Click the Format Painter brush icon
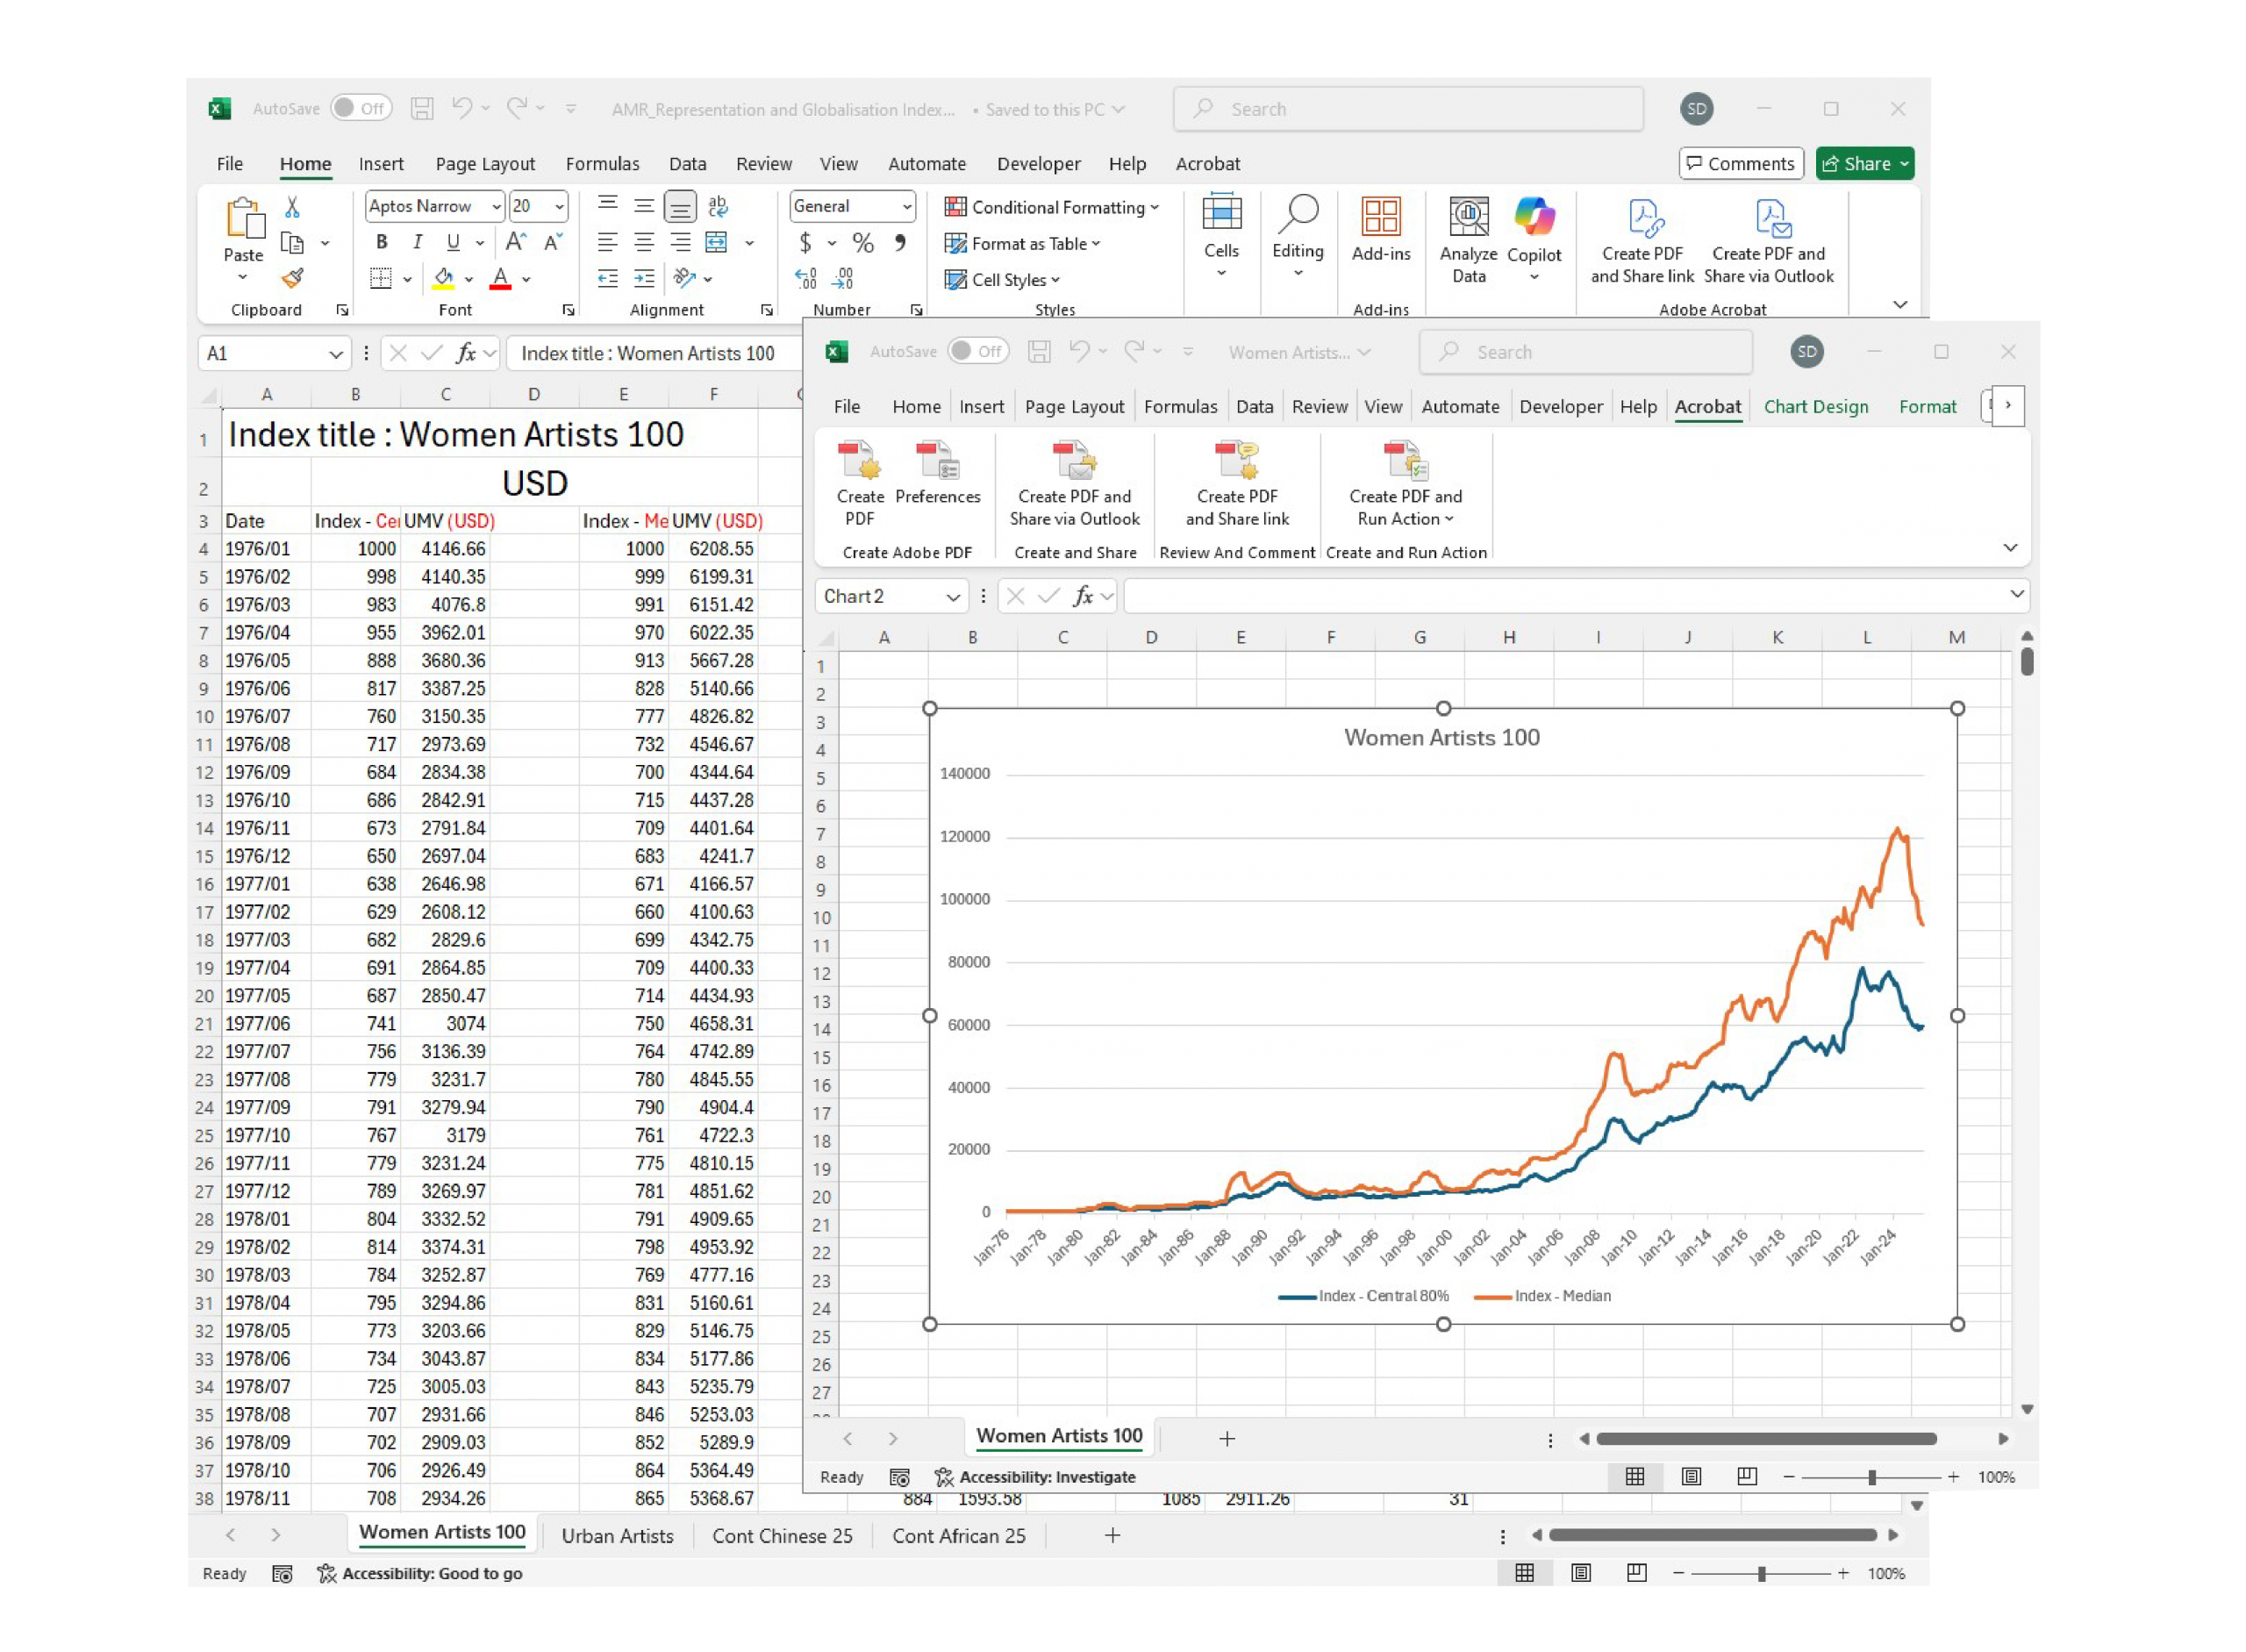The width and height of the screenshot is (2246, 1652). point(292,279)
